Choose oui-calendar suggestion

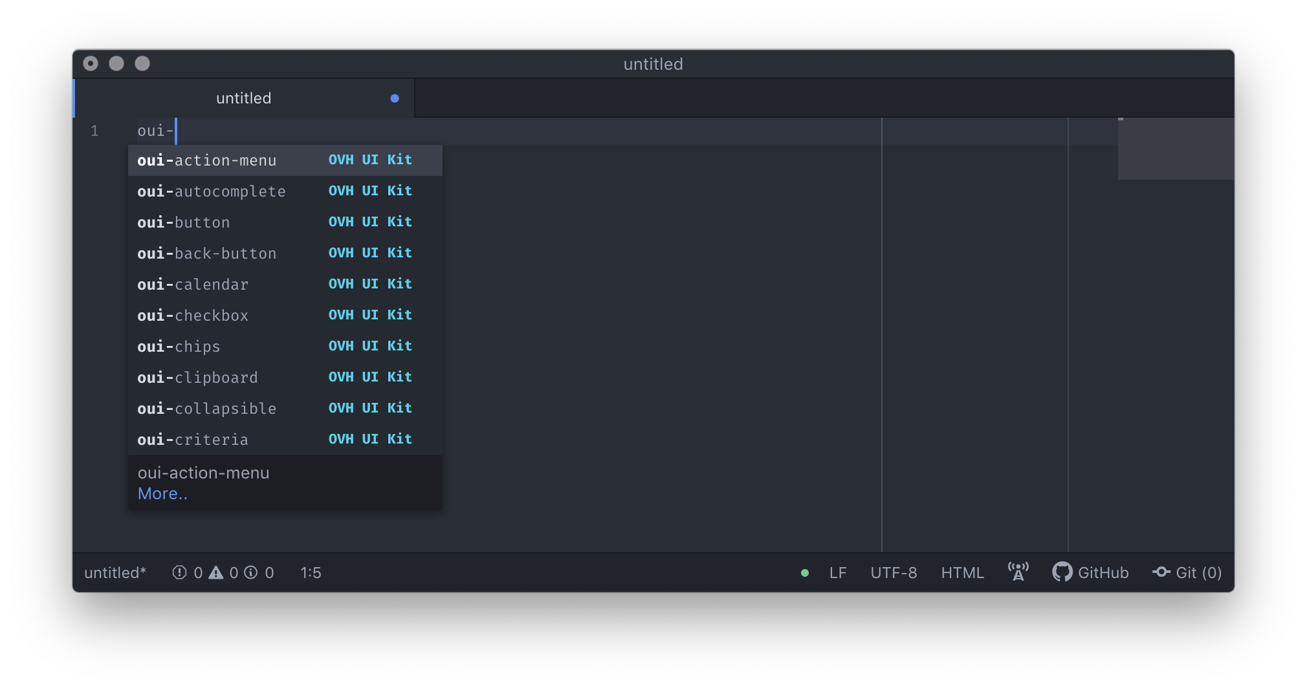click(285, 285)
